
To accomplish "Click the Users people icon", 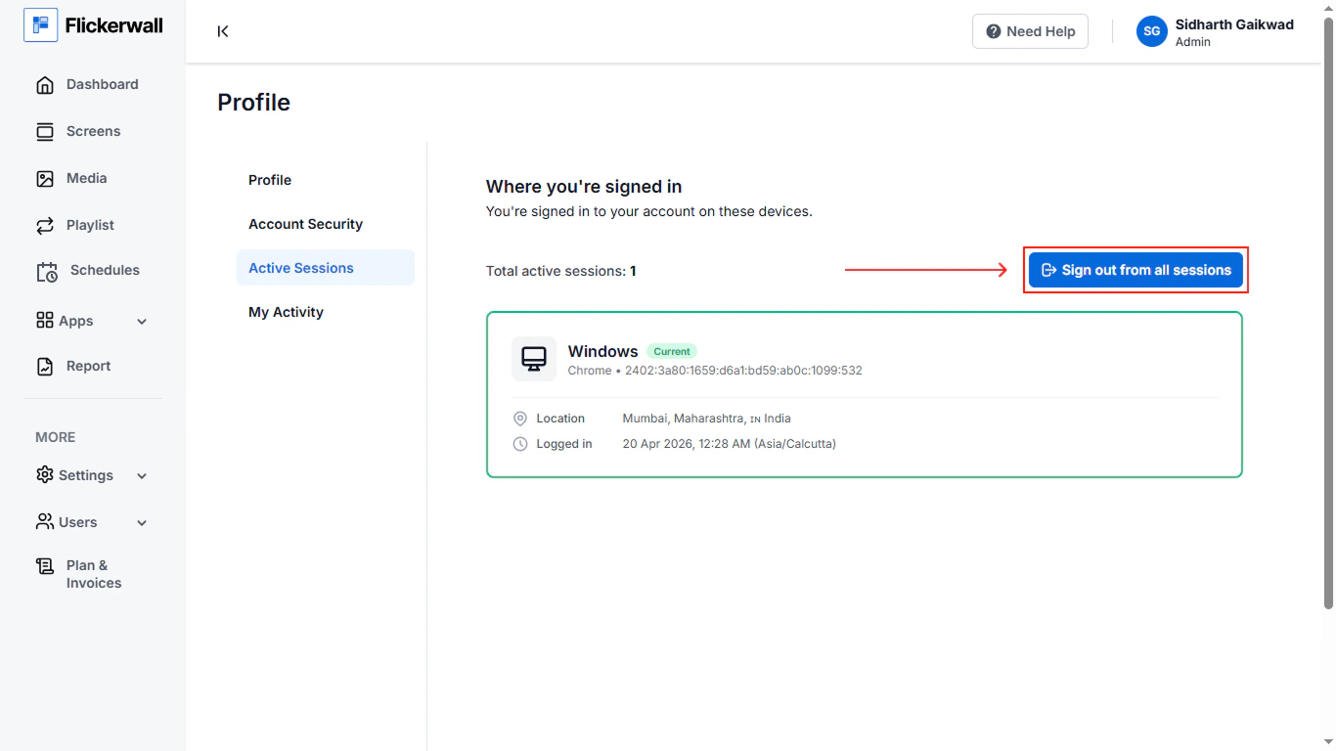I will click(45, 522).
